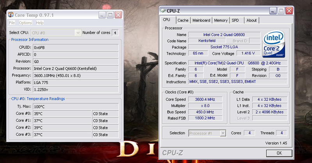Close the Core Temp window
The image size is (312, 163).
[x=118, y=15]
